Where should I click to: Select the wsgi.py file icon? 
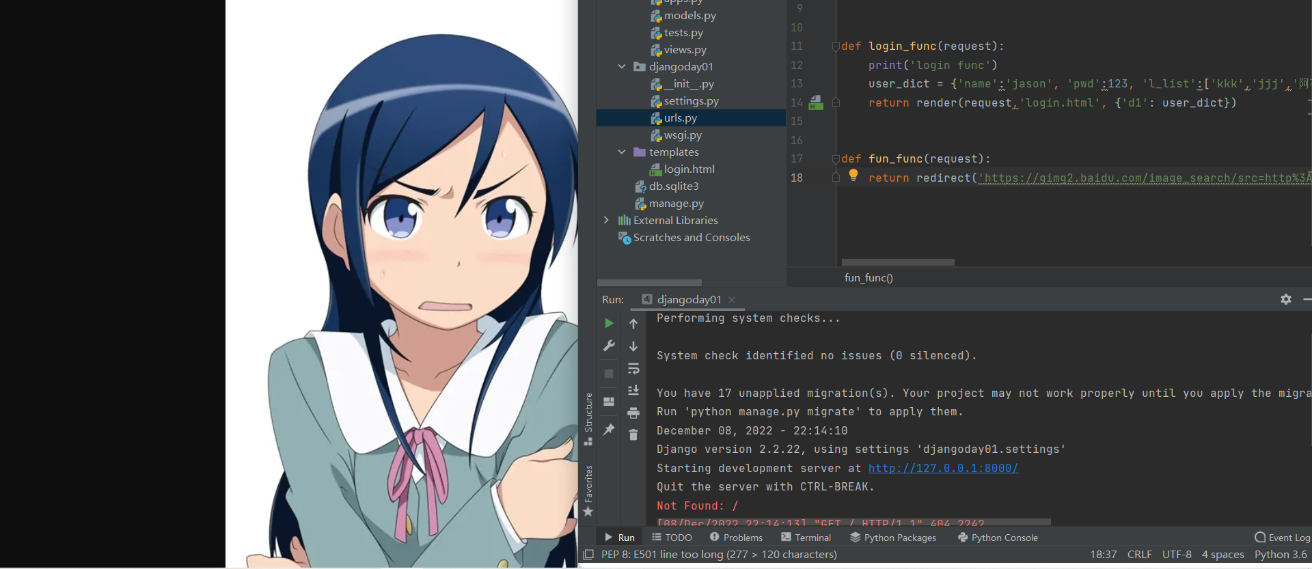656,135
